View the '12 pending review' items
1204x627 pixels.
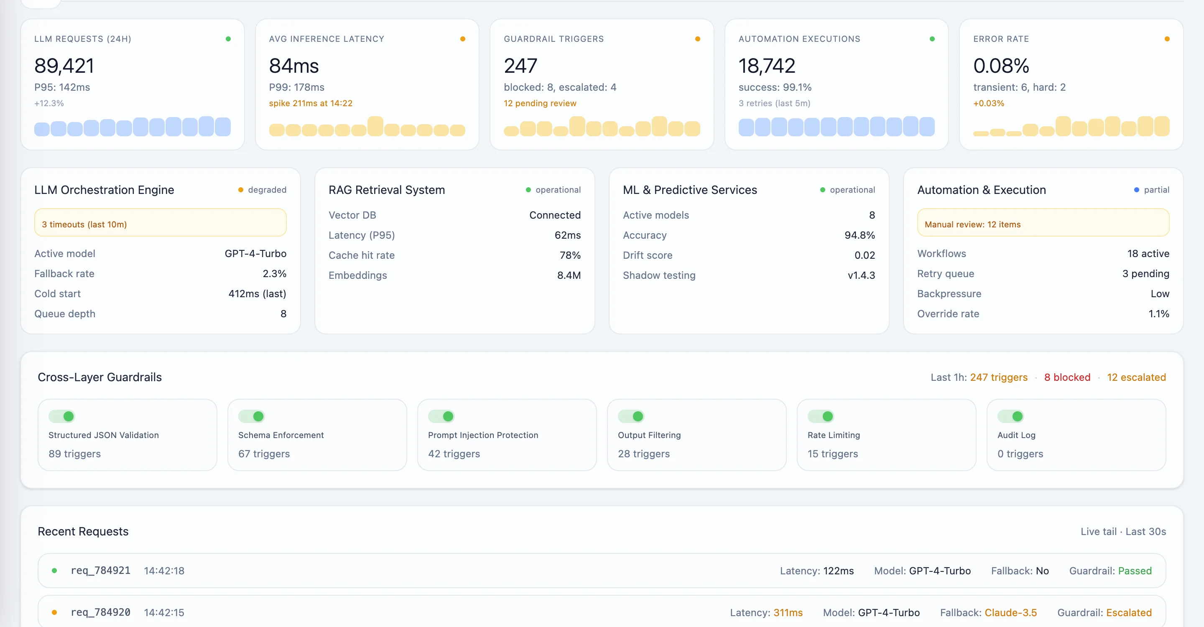tap(540, 103)
